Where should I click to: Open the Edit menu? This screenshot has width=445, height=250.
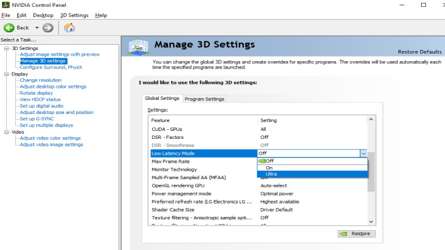pyautogui.click(x=22, y=15)
